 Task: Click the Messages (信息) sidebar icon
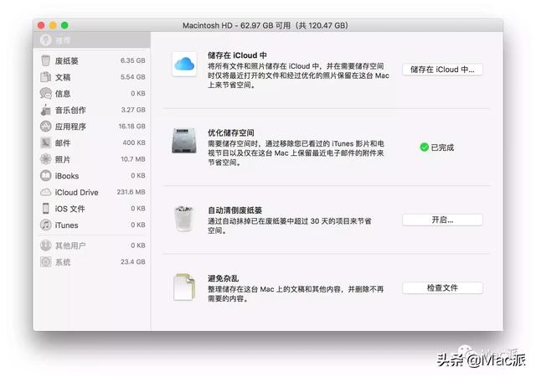[x=45, y=93]
